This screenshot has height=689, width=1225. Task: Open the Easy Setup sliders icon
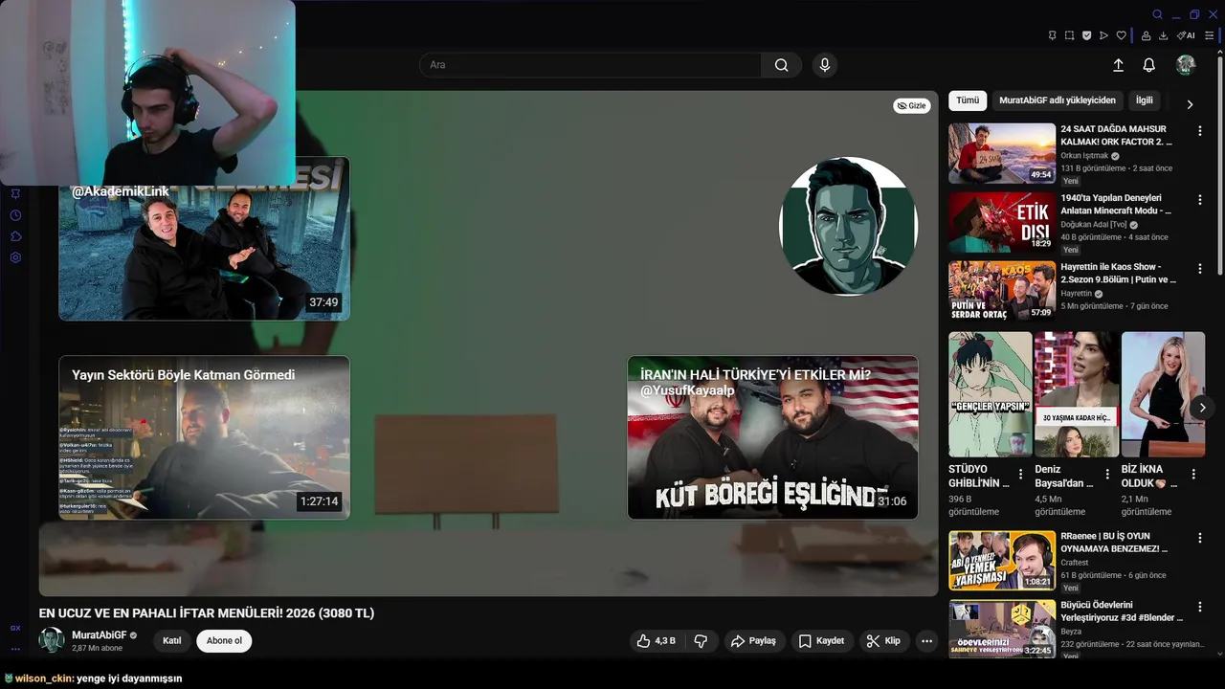1209,35
